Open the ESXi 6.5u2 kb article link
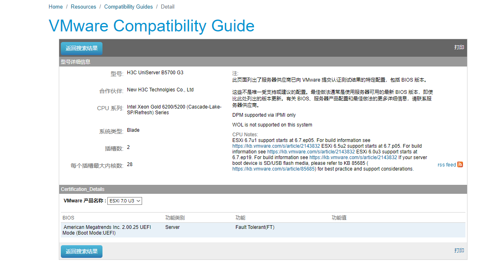The image size is (494, 275). [311, 151]
